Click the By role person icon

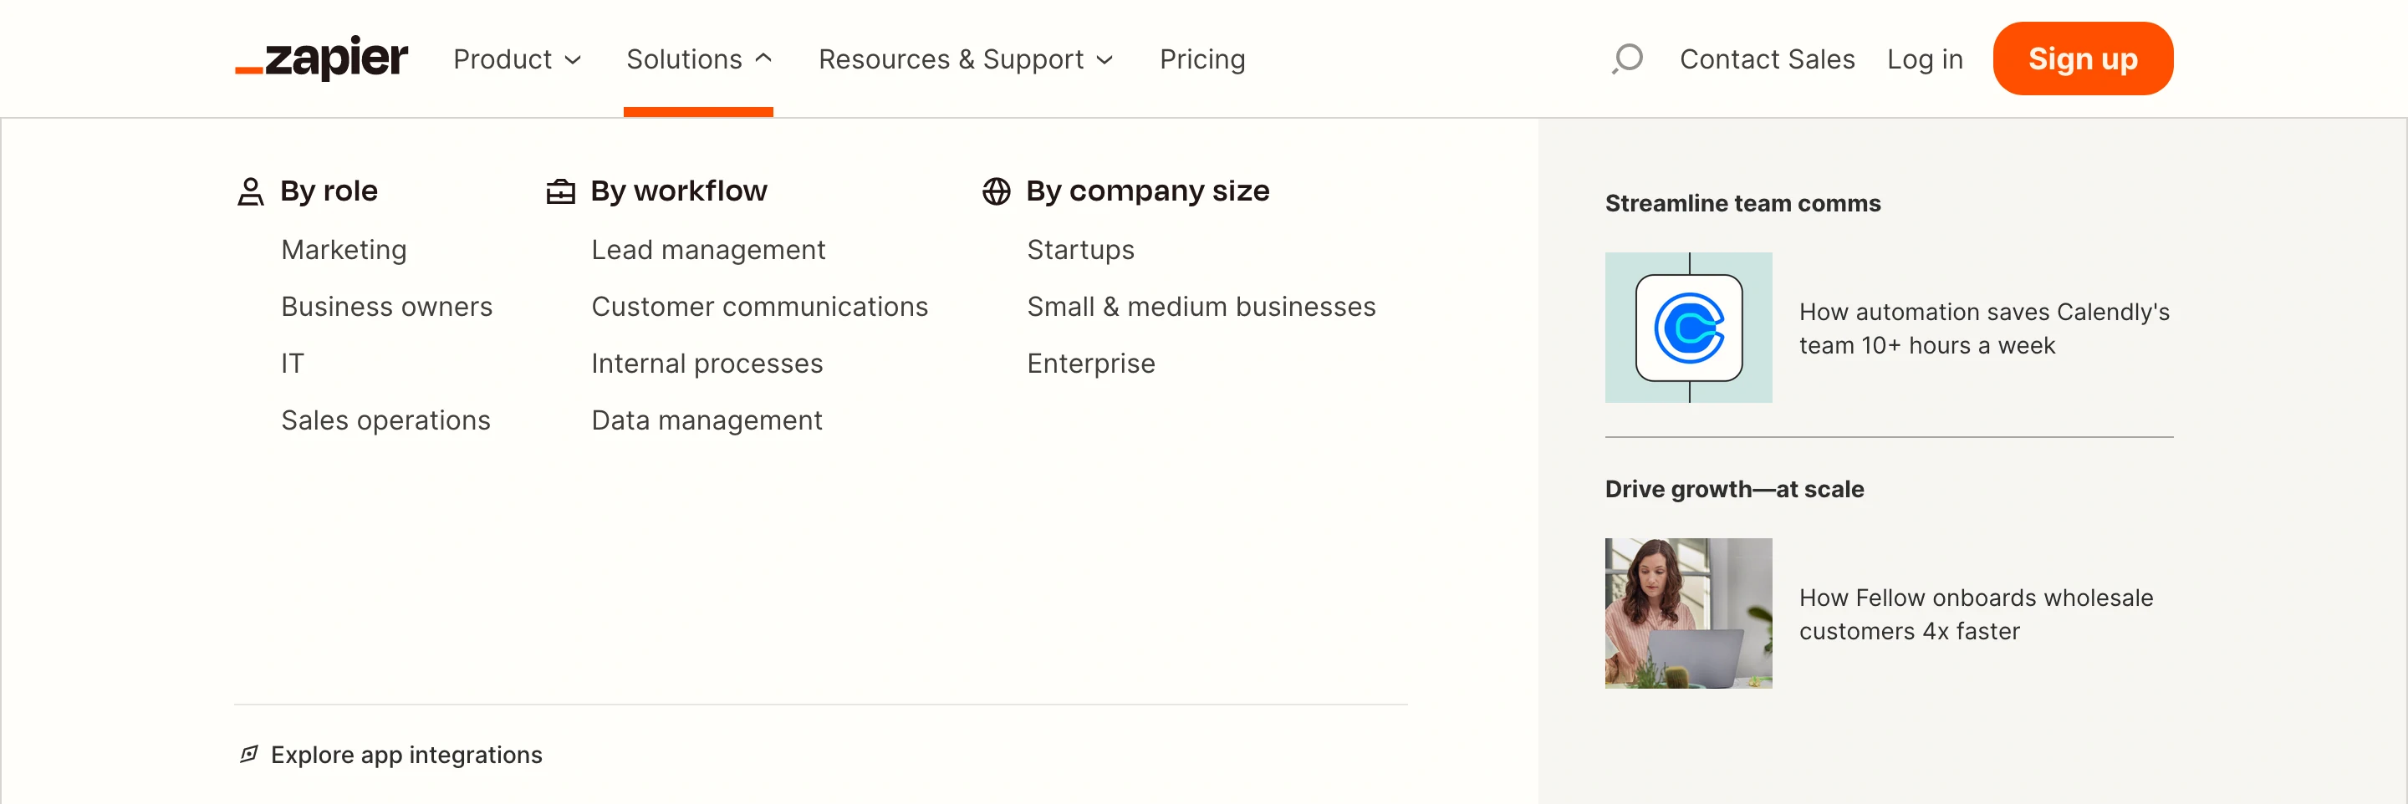251,191
